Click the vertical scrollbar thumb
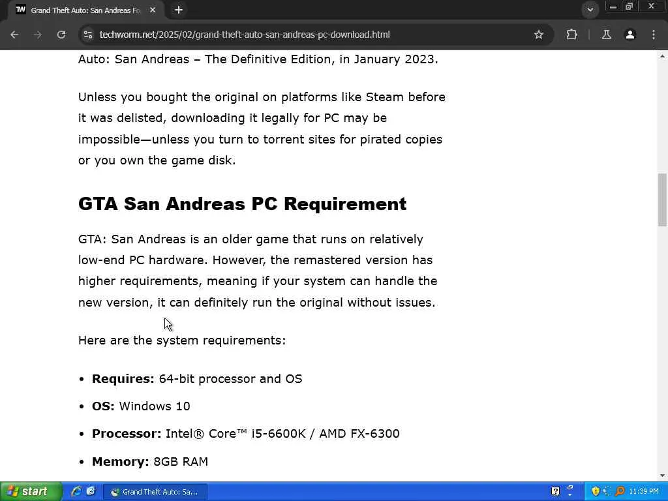Viewport: 668px width, 501px height. tap(662, 200)
